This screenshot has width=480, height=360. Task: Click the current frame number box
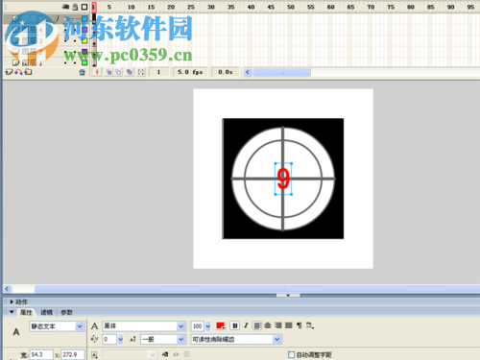click(158, 72)
